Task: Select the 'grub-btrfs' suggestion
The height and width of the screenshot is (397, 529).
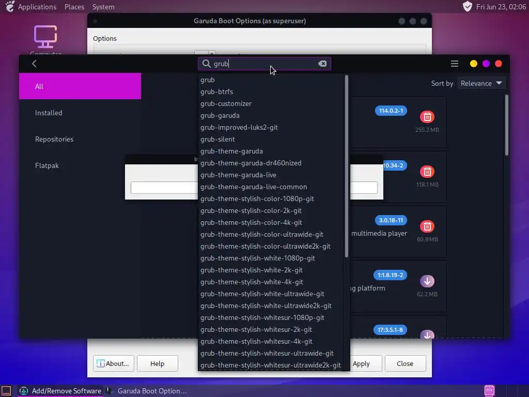Action: (x=271, y=91)
